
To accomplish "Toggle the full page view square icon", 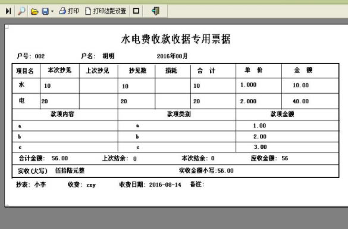I will coord(136,11).
